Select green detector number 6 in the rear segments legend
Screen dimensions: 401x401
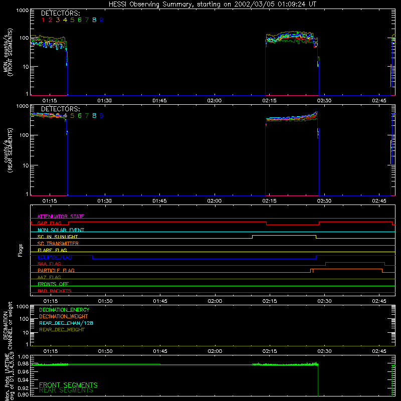[80, 116]
